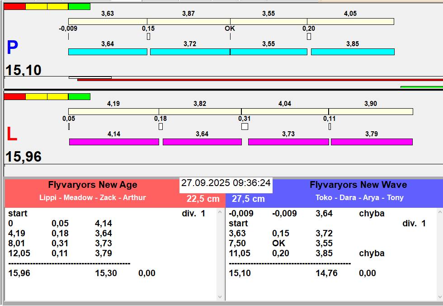This screenshot has width=443, height=306.
Task: Click the long red progress bar
Action: coord(260,80)
